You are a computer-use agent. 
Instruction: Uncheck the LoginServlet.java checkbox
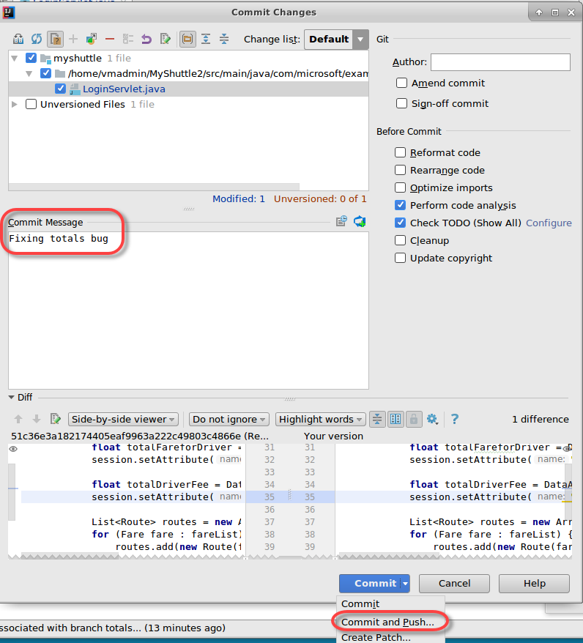tap(60, 89)
